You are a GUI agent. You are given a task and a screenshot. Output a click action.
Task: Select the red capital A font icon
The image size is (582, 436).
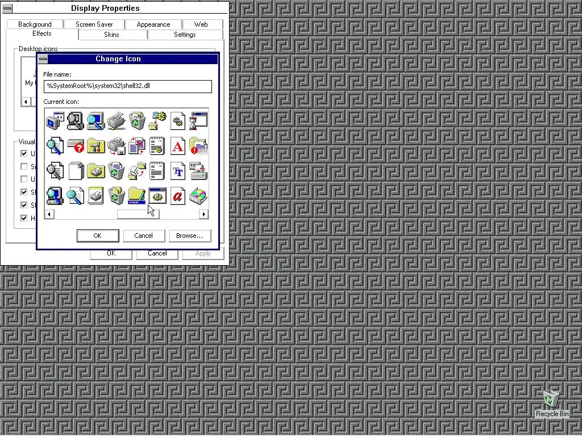(178, 146)
